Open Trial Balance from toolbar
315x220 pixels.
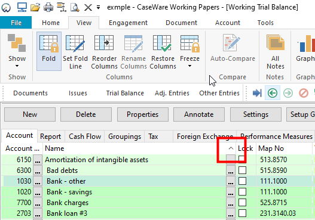pos(125,93)
